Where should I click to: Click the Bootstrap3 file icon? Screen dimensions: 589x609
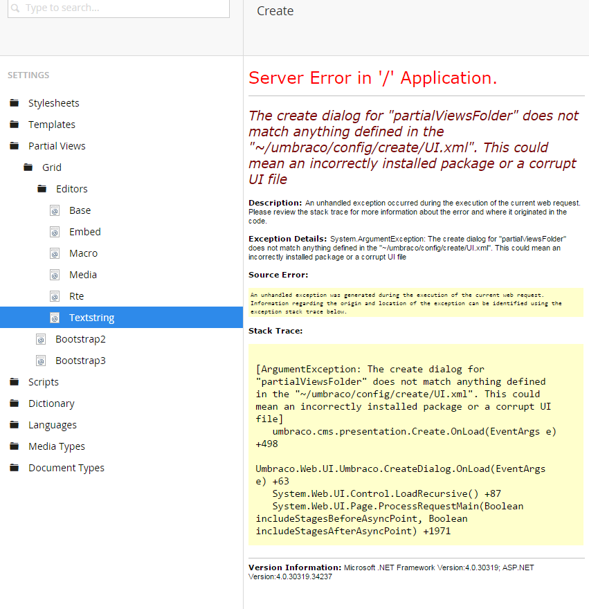41,361
